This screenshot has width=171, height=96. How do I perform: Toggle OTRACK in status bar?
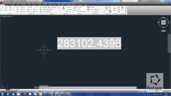tap(46, 91)
